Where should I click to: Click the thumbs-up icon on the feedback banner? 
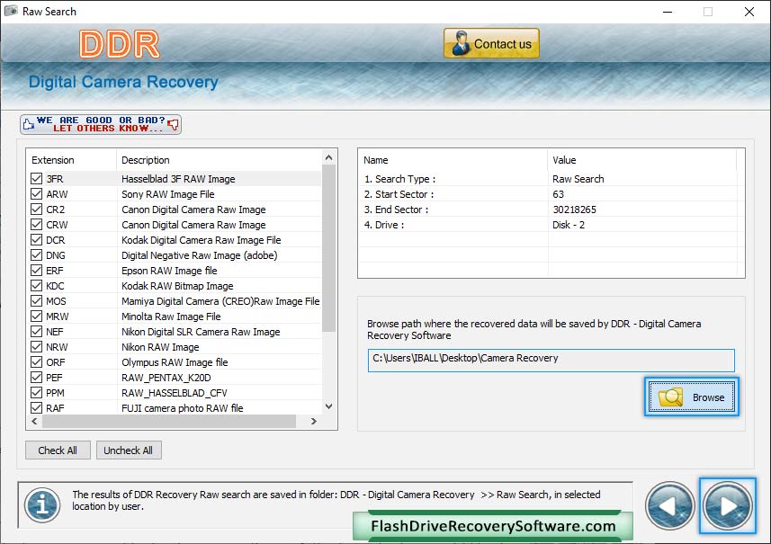(x=29, y=124)
